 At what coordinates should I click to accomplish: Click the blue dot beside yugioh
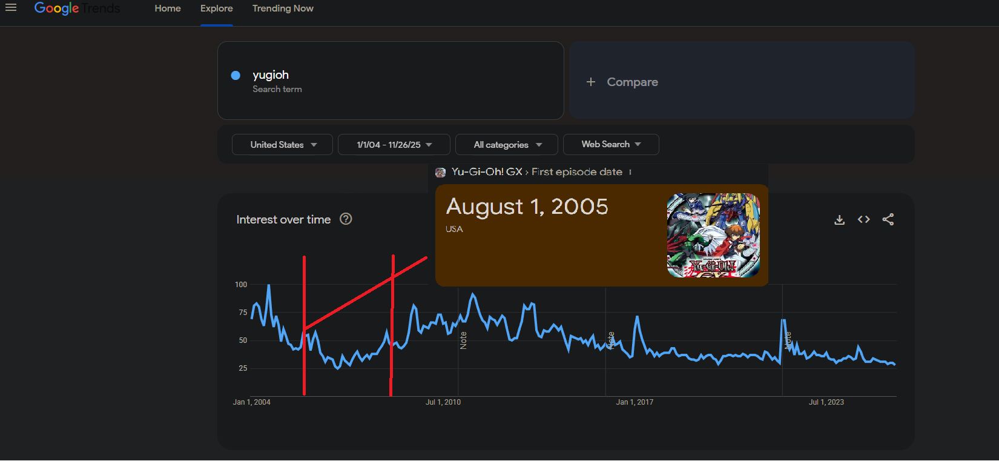[236, 75]
